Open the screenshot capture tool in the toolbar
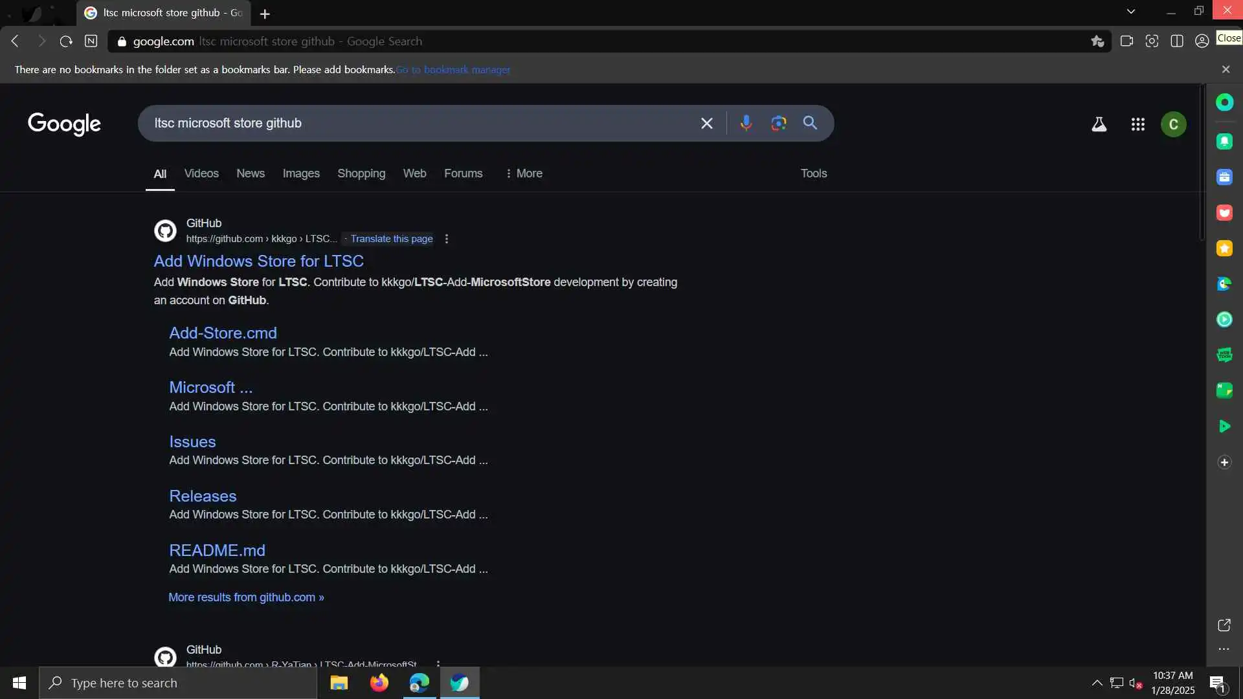The height and width of the screenshot is (699, 1243). tap(1152, 41)
